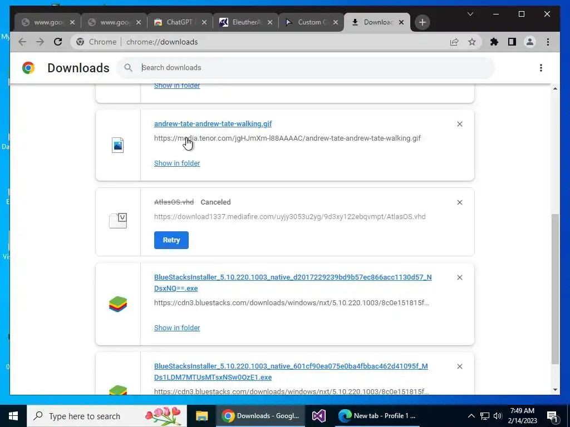Open the Windows Start menu
Screen dimensions: 570x427
pos(13,416)
